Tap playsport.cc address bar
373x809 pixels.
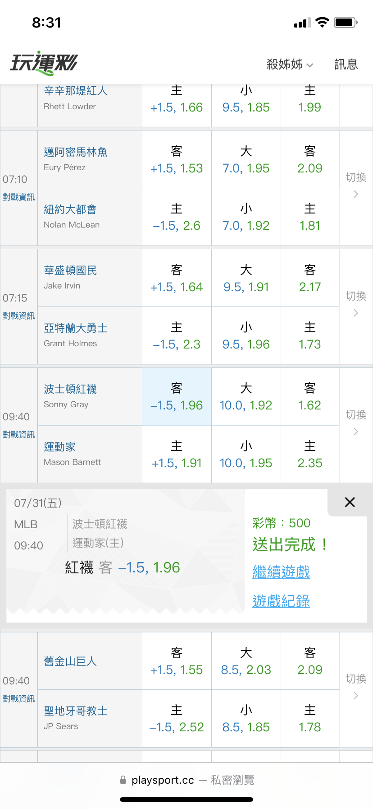(186, 780)
